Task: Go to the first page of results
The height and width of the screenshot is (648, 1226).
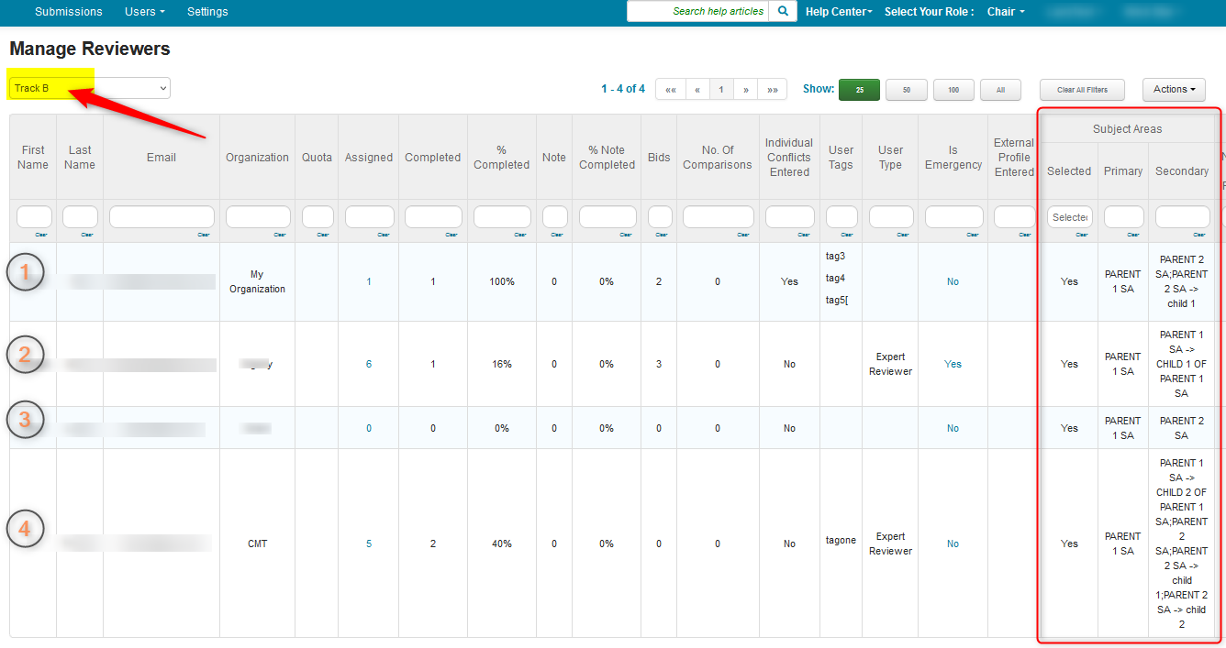Action: pos(671,90)
